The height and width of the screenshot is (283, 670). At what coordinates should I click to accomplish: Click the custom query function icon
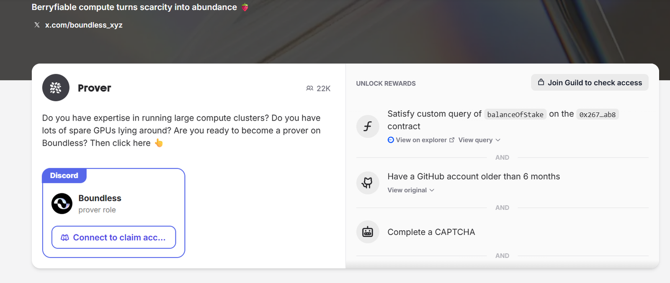[368, 126]
